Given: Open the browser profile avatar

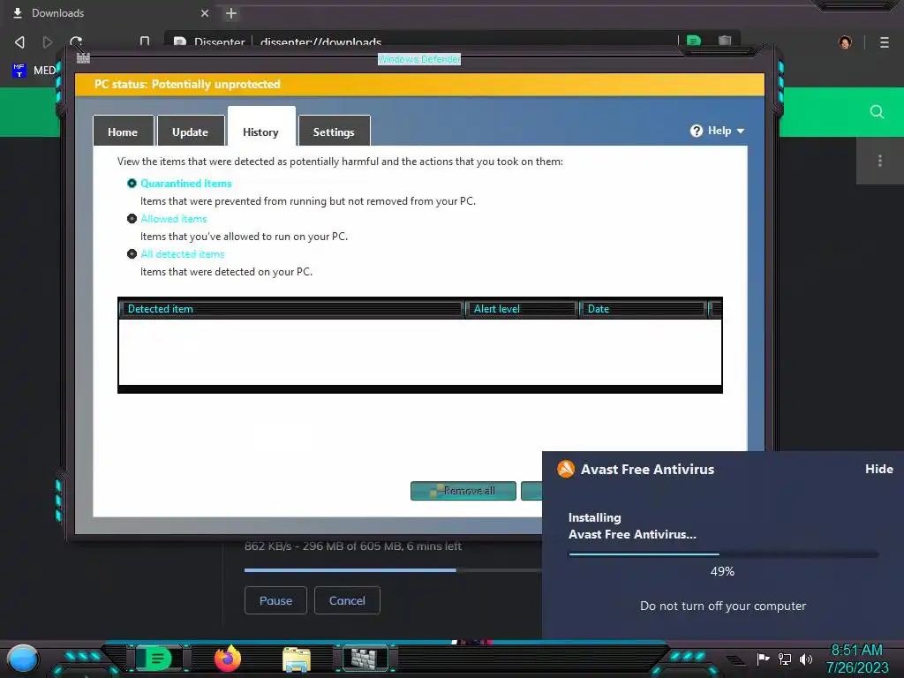Looking at the screenshot, I should tap(845, 42).
